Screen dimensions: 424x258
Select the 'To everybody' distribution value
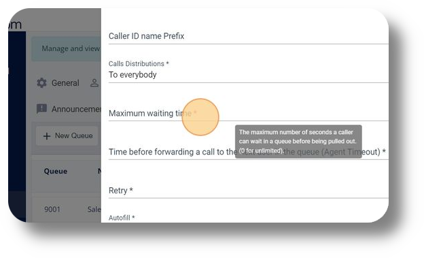(x=132, y=75)
